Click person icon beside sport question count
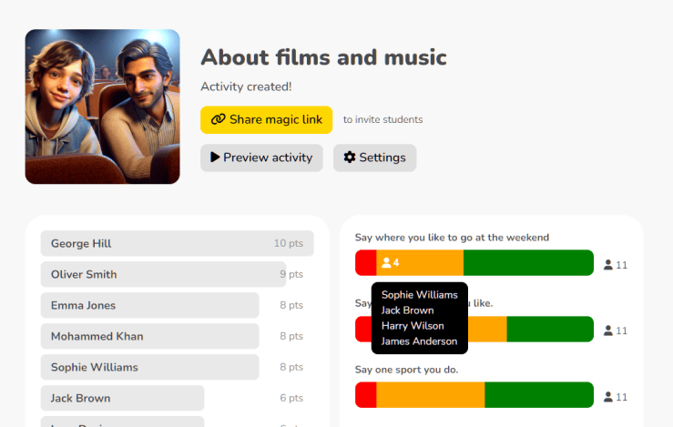This screenshot has width=673, height=427. tap(608, 398)
